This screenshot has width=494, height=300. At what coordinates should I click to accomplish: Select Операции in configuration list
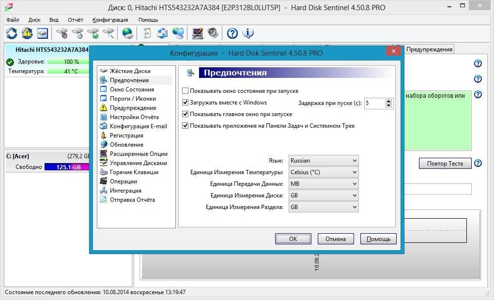click(x=123, y=181)
